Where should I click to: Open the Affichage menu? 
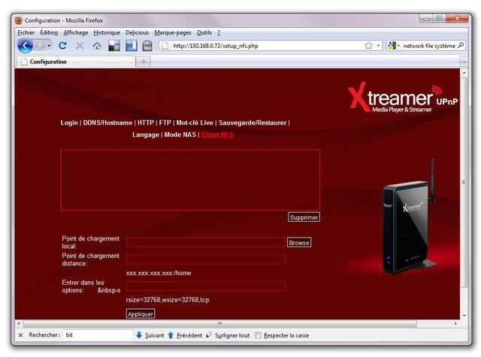click(76, 32)
